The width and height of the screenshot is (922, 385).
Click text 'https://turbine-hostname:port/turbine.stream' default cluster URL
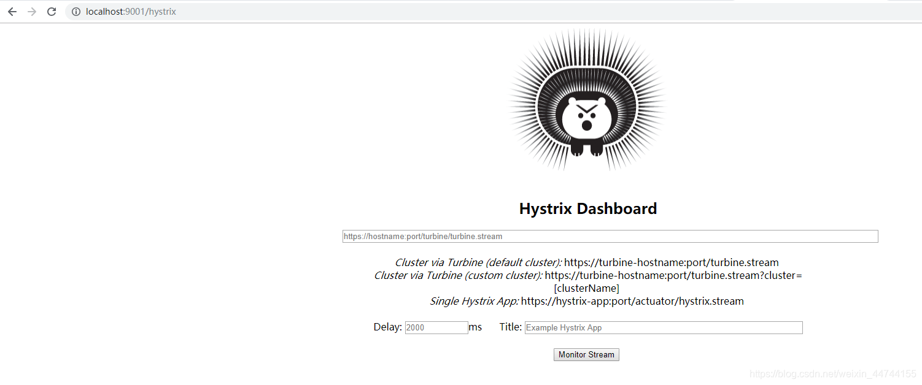click(672, 262)
